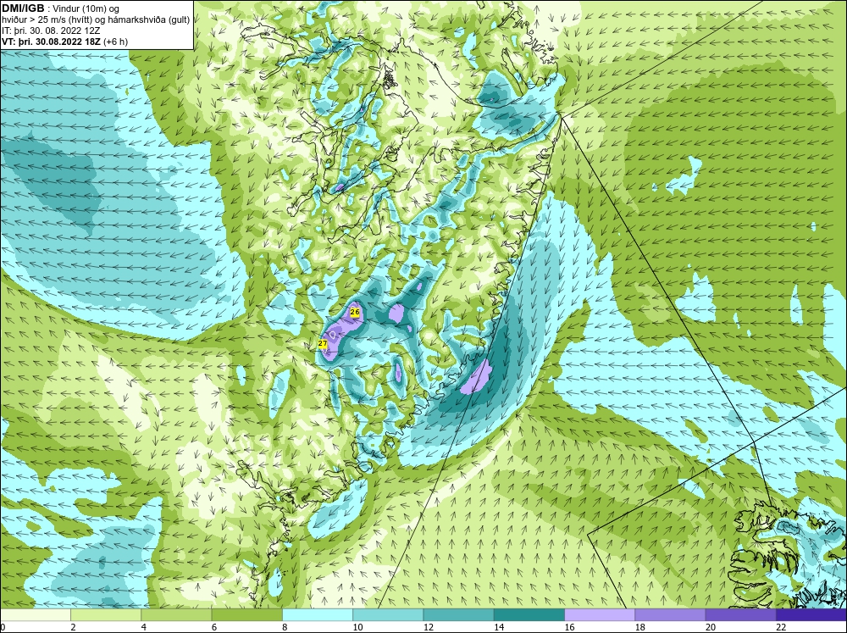Image resolution: width=847 pixels, height=633 pixels.
Task: Click the yellow gust label 26
Action: tap(355, 312)
